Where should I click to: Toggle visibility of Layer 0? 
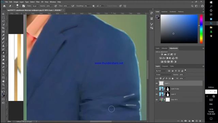157,94
